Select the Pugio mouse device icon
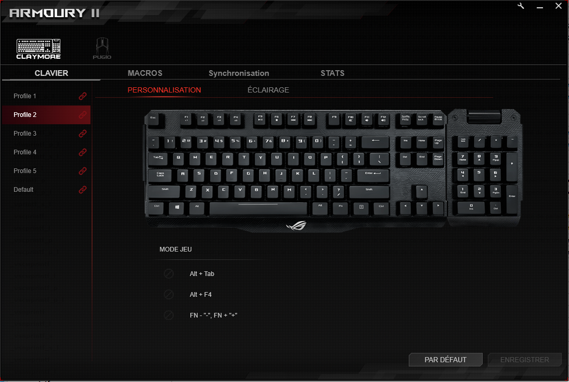Screen dimensions: 569x382 (102, 48)
